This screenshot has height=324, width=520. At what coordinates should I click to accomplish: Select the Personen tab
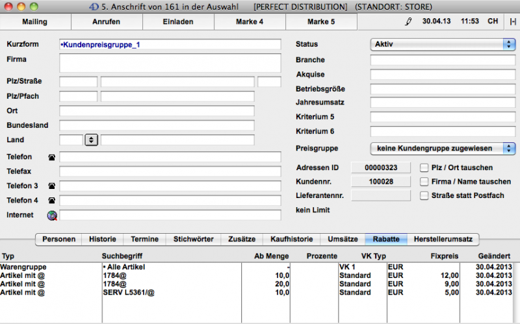[x=58, y=239]
